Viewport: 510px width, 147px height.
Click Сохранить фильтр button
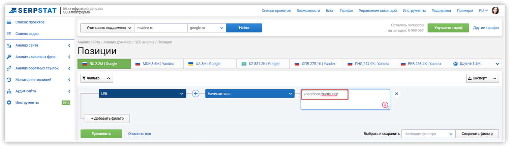tap(477, 134)
